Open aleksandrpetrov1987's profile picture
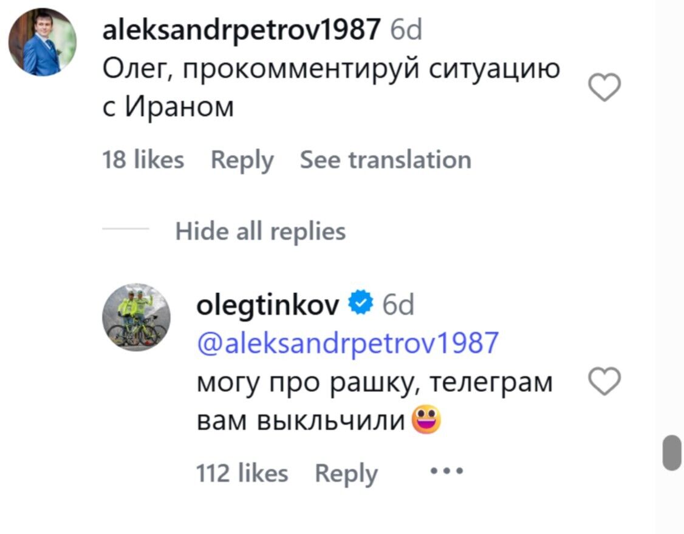The width and height of the screenshot is (684, 534). [42, 42]
